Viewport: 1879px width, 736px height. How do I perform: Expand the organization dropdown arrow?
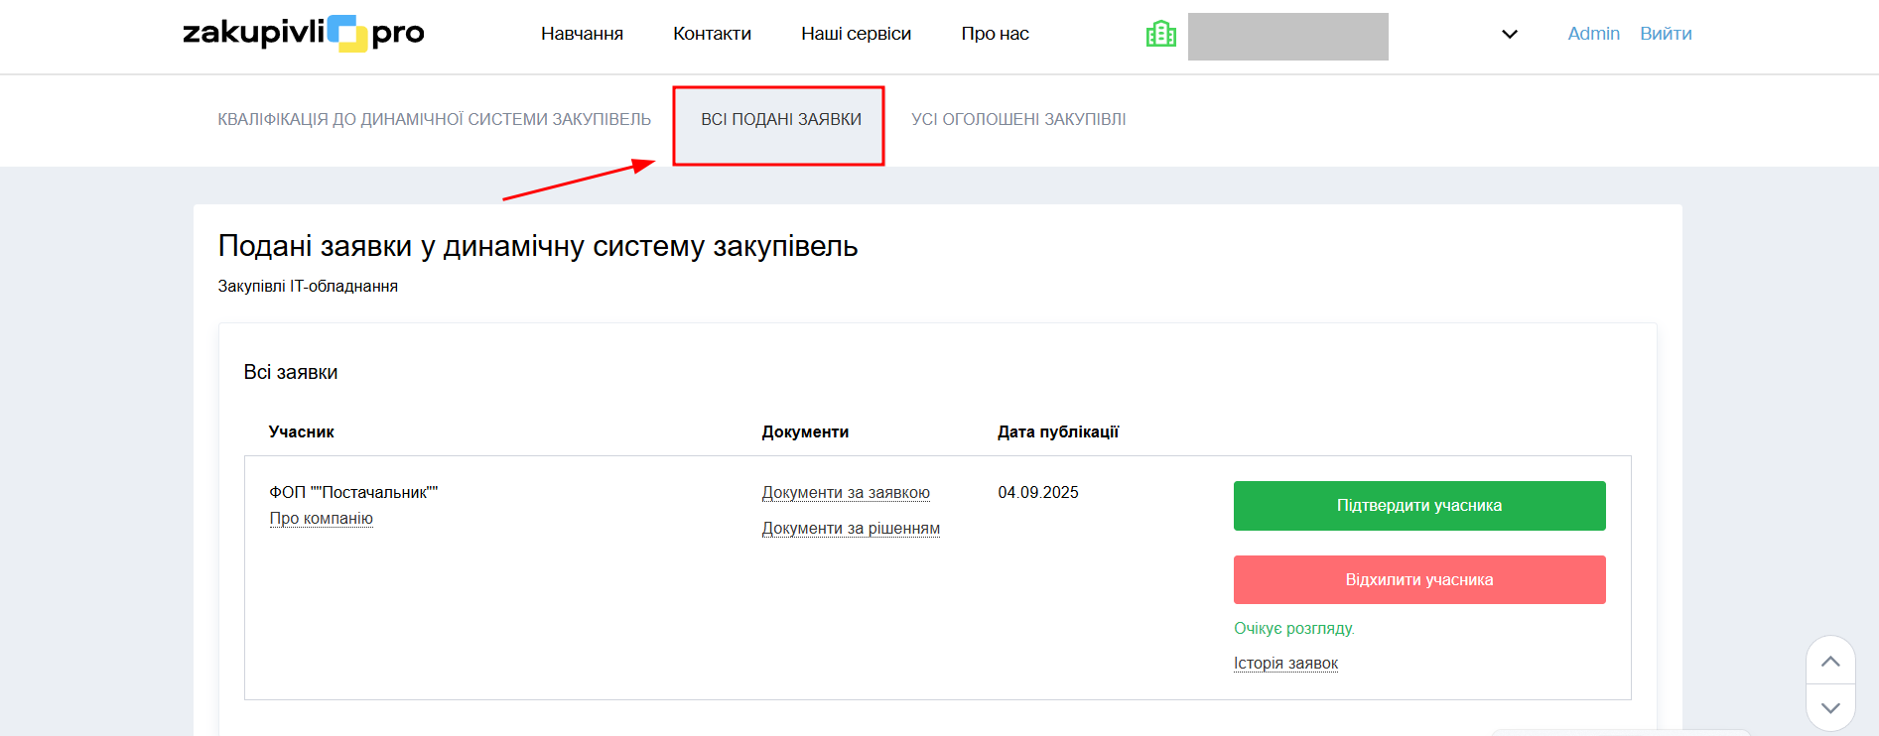pyautogui.click(x=1509, y=35)
